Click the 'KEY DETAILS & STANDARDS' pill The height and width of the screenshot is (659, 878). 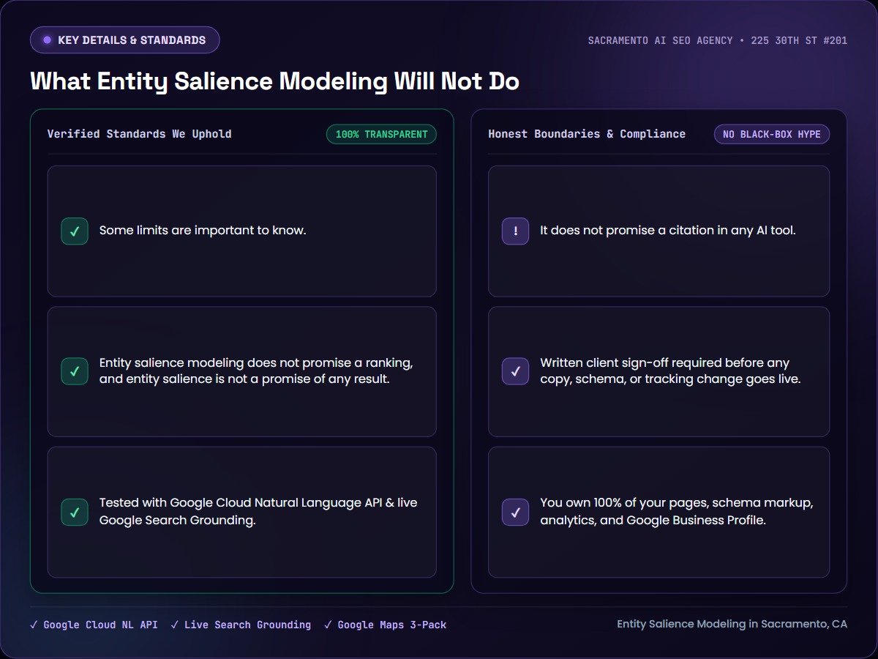tap(125, 40)
